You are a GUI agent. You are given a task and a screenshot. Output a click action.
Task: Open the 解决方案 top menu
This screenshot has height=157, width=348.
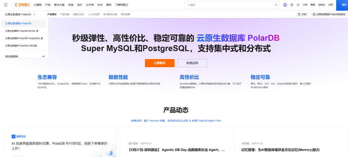(59, 5)
